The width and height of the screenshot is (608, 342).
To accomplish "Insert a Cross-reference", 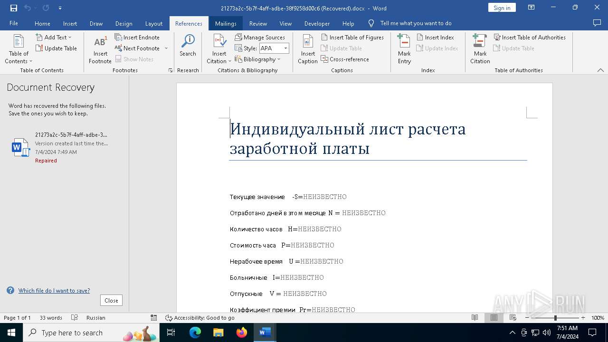I will point(345,59).
